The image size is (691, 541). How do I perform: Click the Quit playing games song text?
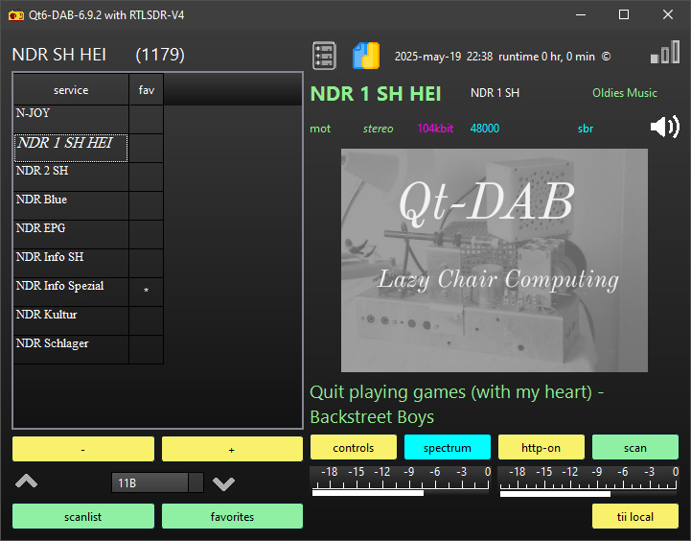click(x=456, y=405)
